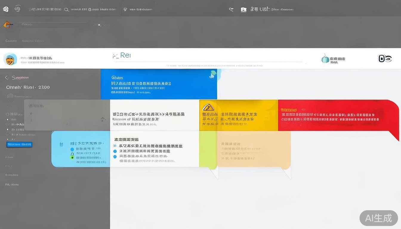Click the back chevron beside Sagview
Image resolution: width=401 pixels, height=229 pixels.
(6, 77)
